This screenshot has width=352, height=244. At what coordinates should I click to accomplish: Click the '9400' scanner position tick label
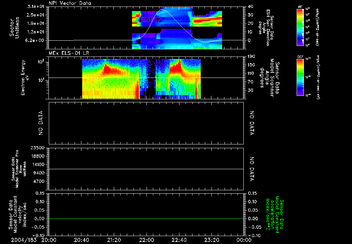tap(38, 173)
